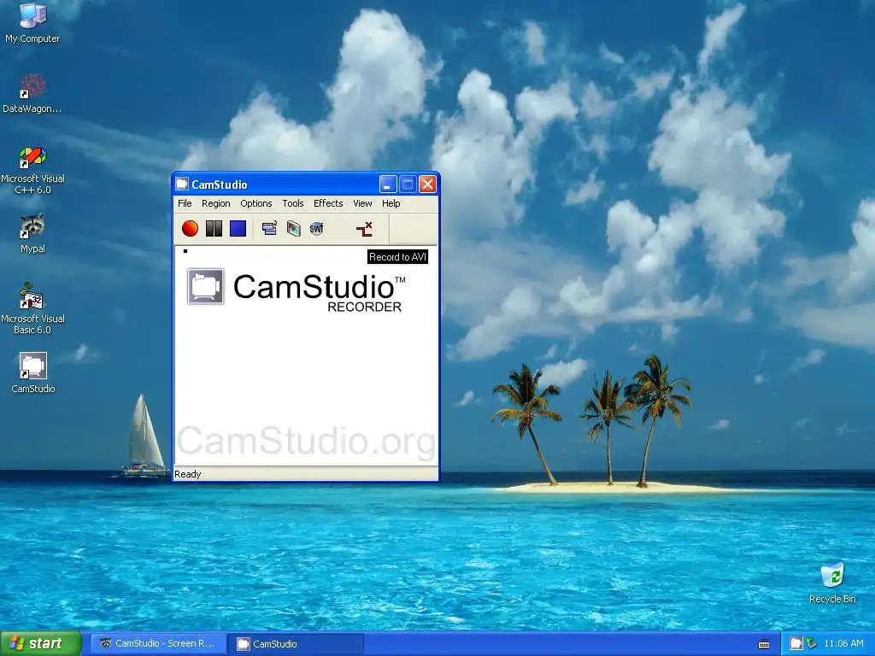Click the Ready status bar text

click(187, 474)
